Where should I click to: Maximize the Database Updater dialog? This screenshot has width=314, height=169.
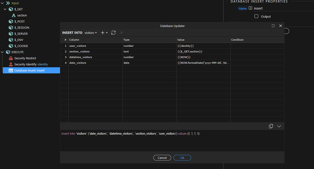point(273,26)
